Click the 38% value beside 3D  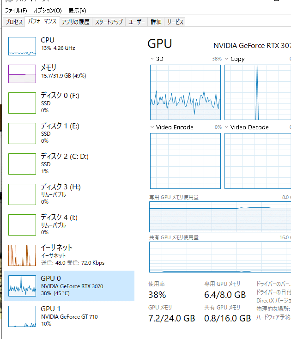[217, 59]
